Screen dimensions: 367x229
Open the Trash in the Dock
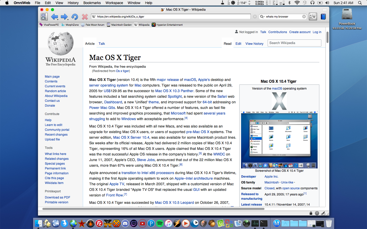point(329,223)
